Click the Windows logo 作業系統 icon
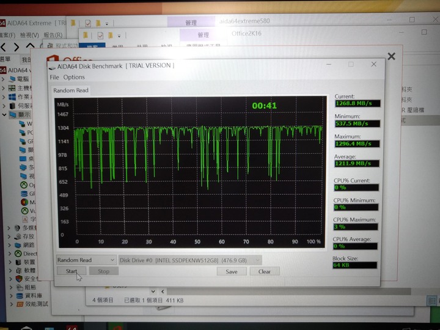Screen dimensions: 440x330 point(12,97)
